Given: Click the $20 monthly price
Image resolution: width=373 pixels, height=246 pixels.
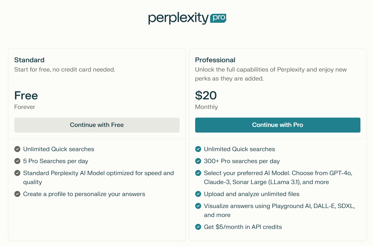Looking at the screenshot, I should pos(206,95).
